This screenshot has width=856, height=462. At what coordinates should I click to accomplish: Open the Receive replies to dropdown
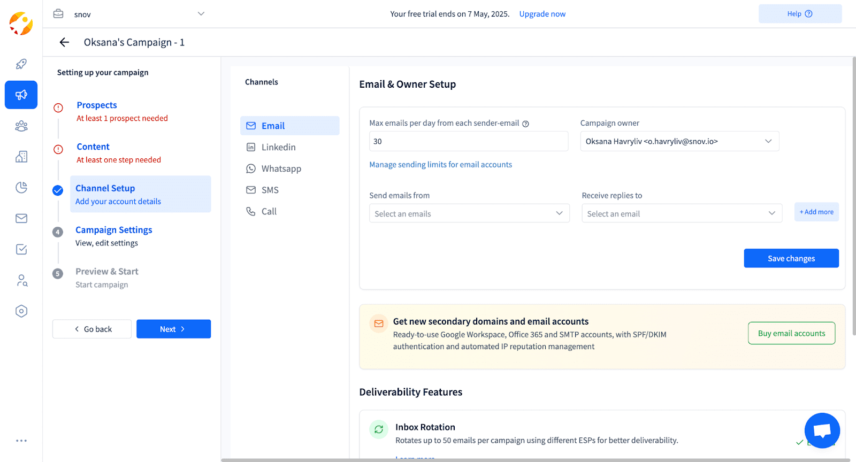click(x=682, y=213)
